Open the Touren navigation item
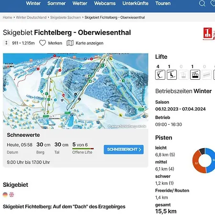Screen dimensions: 215x215 click(x=163, y=3)
